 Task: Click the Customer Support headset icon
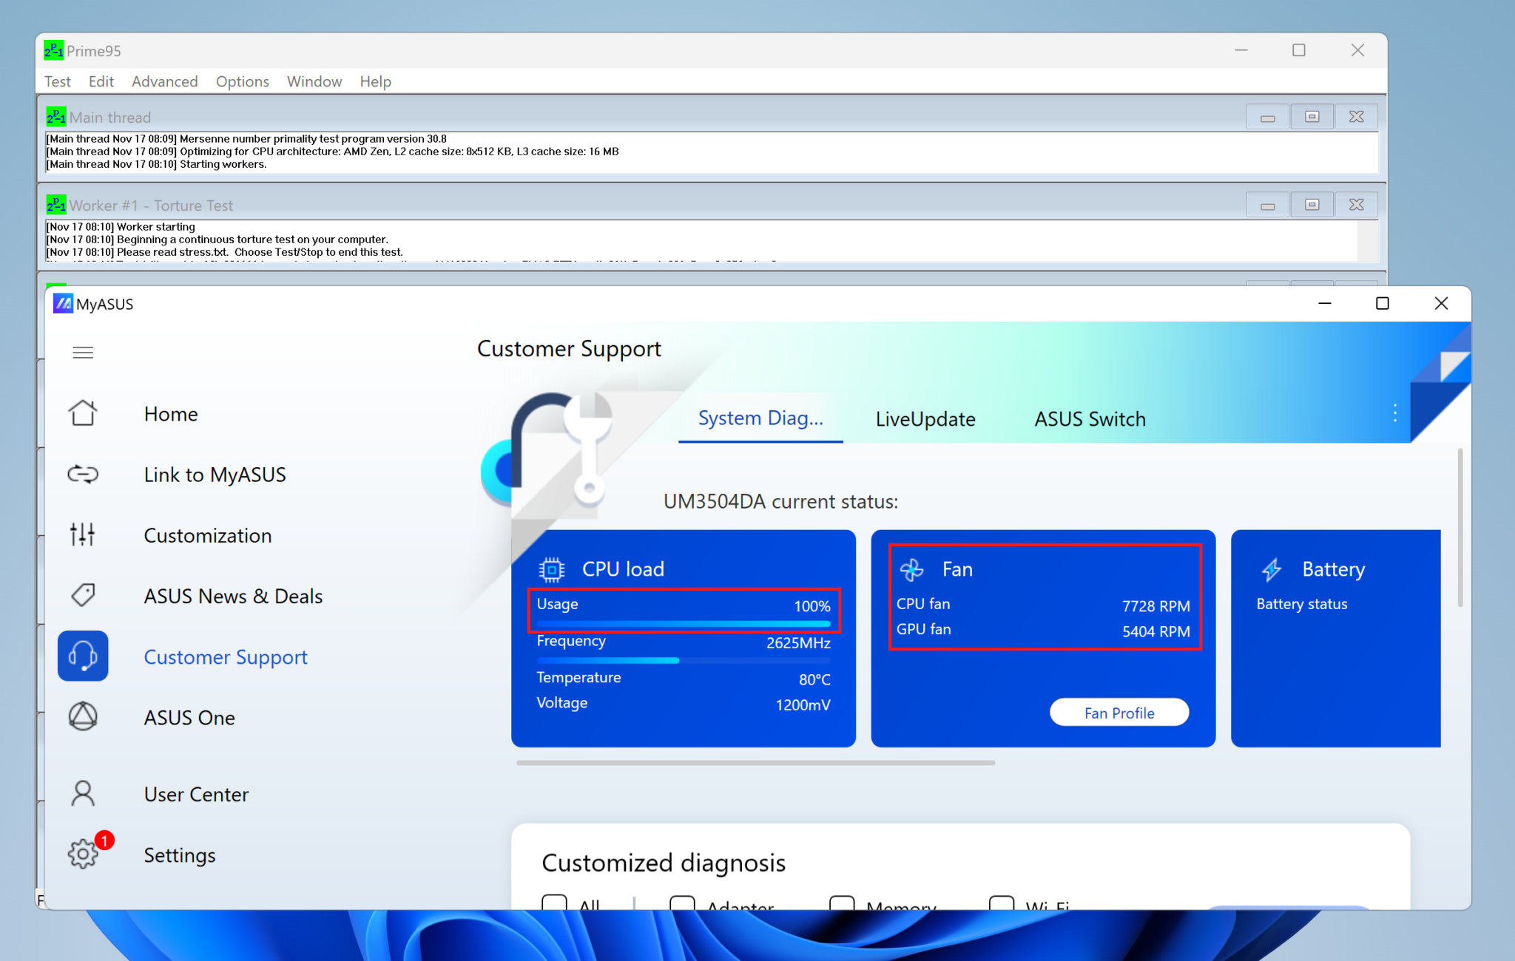point(83,656)
